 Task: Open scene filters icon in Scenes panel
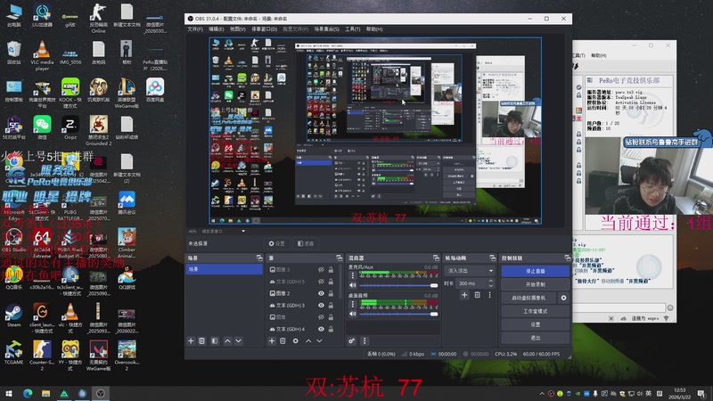(215, 340)
